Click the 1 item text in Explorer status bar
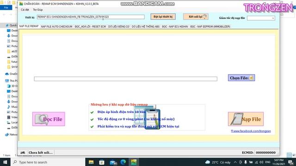This screenshot has width=296, height=166. click(x=6, y=155)
